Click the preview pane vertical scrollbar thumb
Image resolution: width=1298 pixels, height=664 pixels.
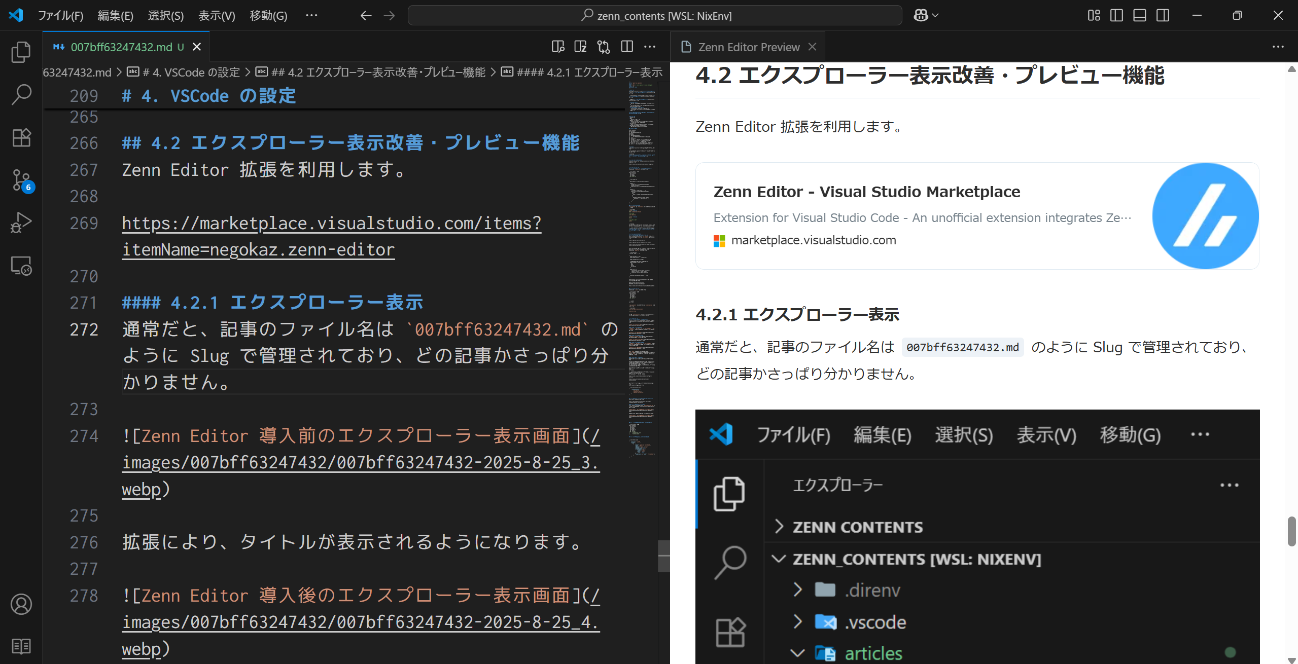coord(1291,531)
